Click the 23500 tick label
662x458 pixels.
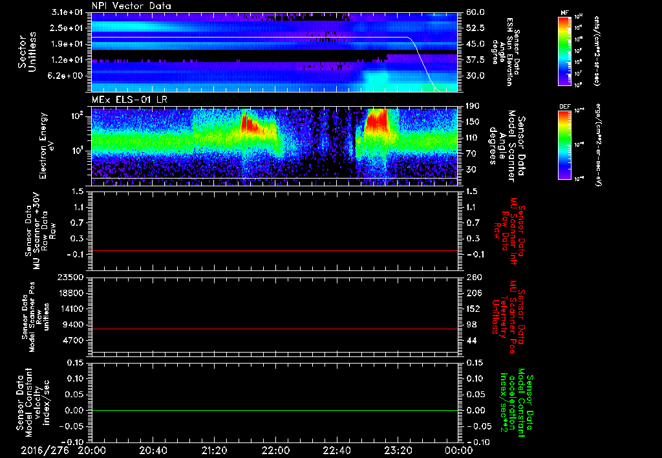(70, 278)
